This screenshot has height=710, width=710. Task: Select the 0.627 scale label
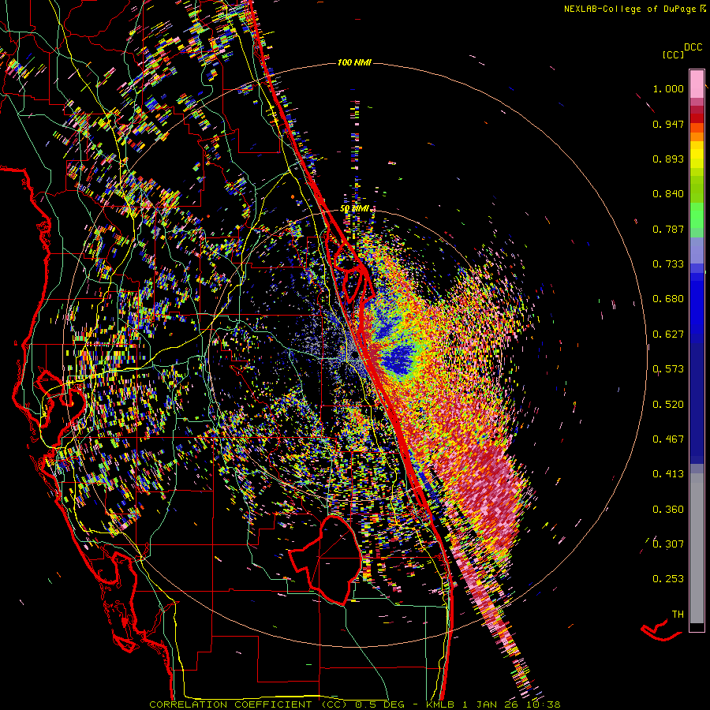[x=668, y=334]
